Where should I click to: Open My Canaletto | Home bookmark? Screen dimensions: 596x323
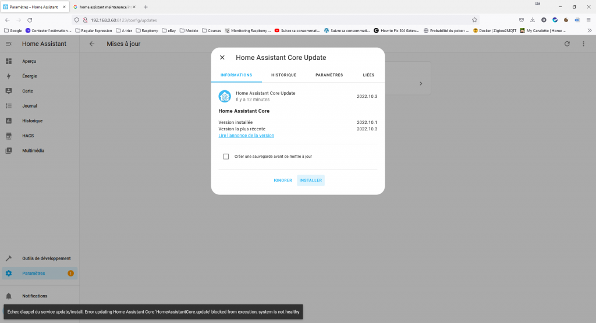click(542, 30)
